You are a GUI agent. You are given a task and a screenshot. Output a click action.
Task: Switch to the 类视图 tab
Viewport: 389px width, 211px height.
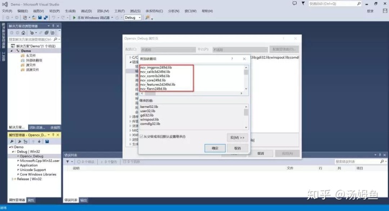[x=55, y=127]
